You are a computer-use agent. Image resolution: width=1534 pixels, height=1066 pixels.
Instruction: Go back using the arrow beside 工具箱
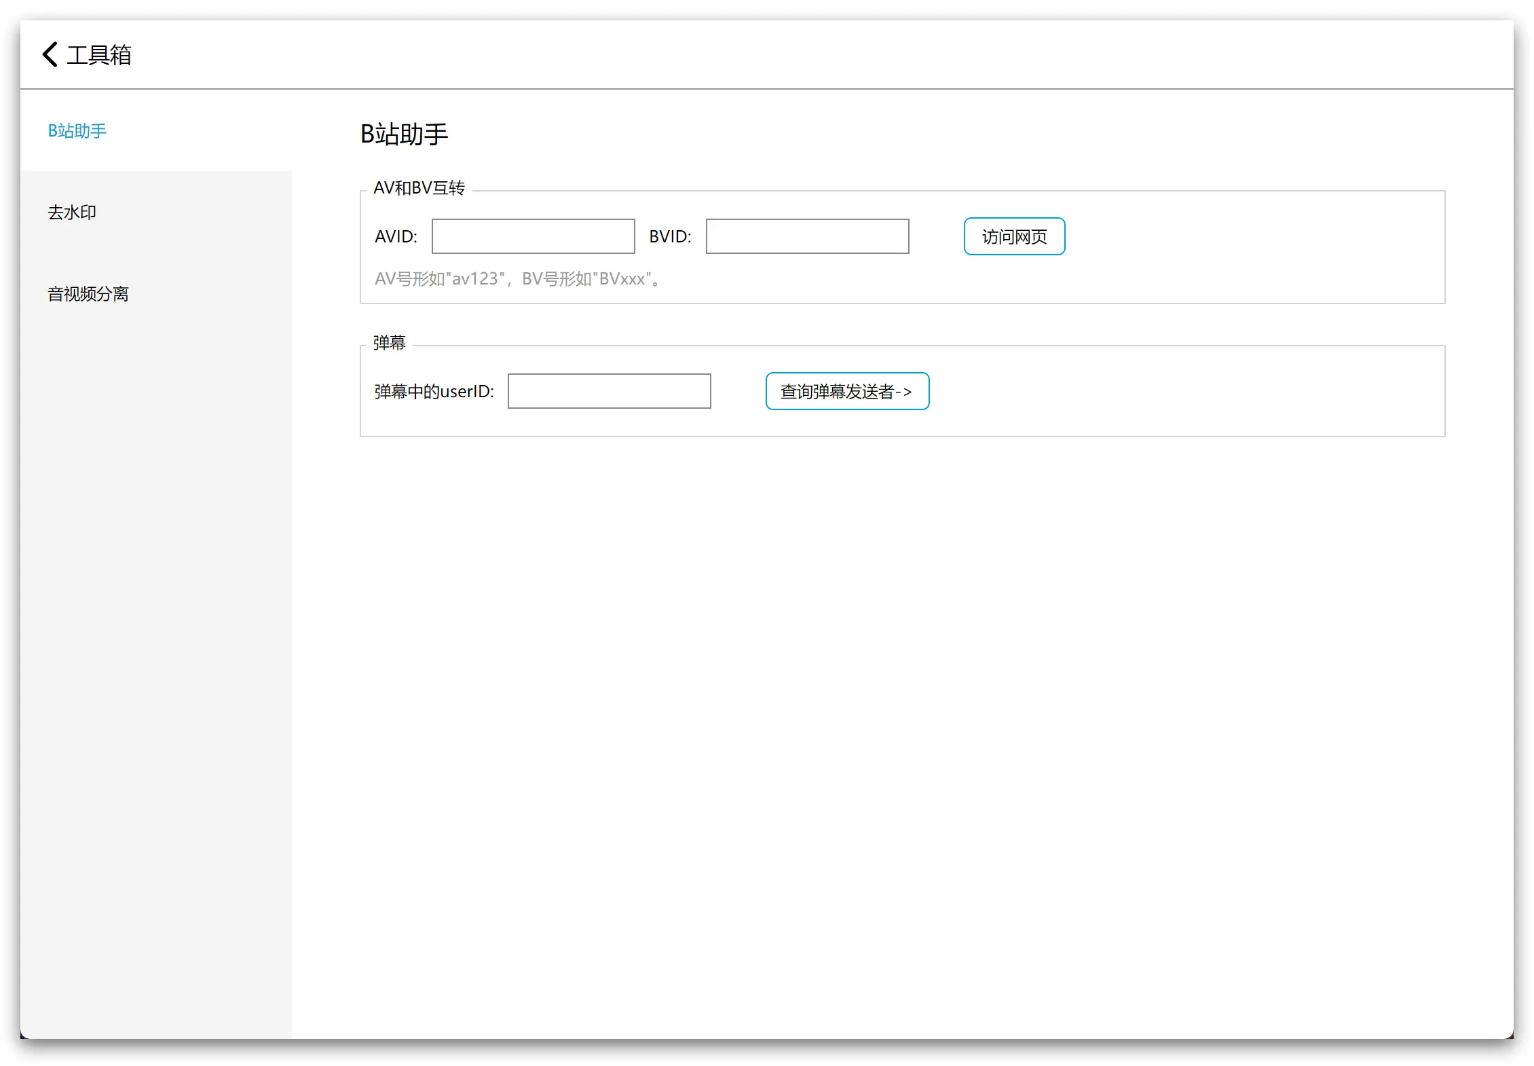[50, 54]
